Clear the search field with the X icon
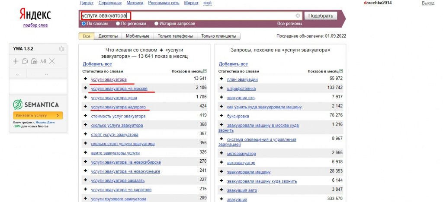Viewport: 443px width, 202px height. point(298,16)
